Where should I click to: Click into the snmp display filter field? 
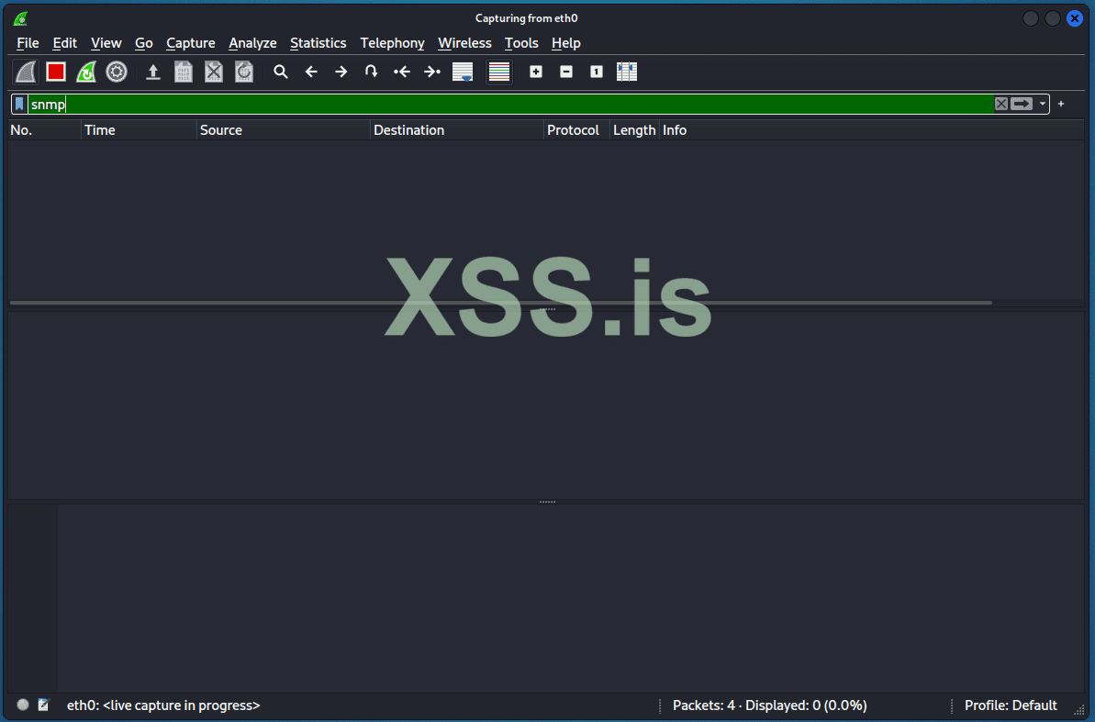pos(509,104)
